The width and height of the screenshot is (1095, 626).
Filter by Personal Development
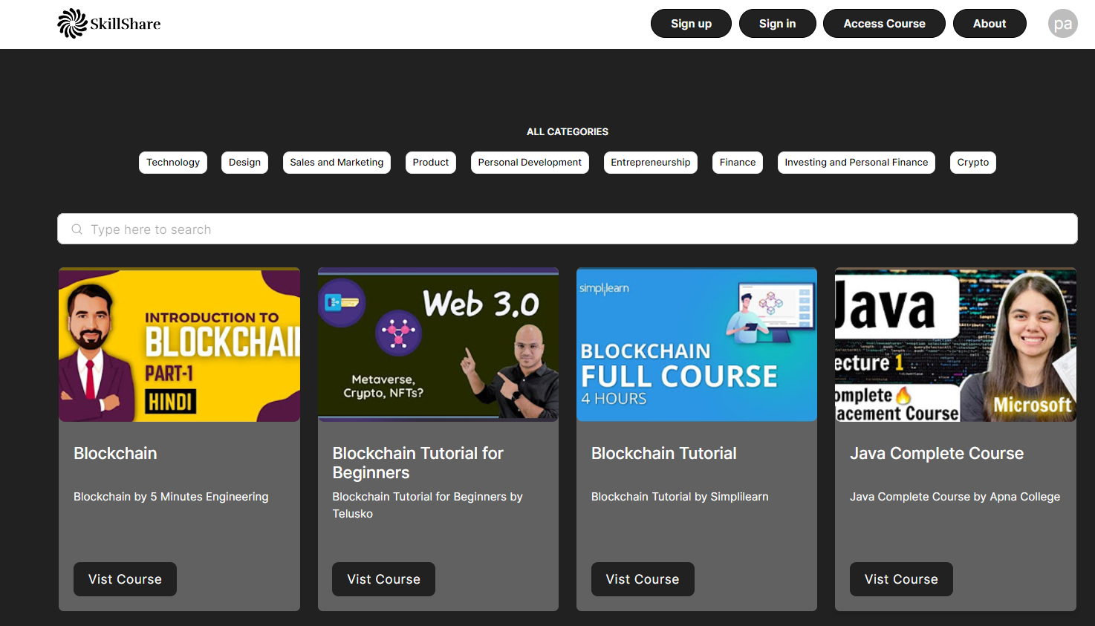(530, 163)
